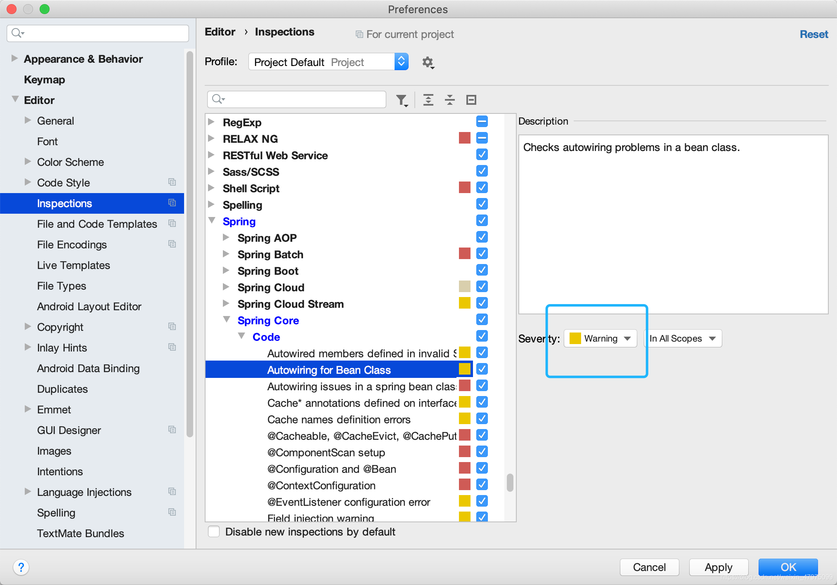
Task: Open the Profile dropdown Project Default
Action: [x=329, y=62]
